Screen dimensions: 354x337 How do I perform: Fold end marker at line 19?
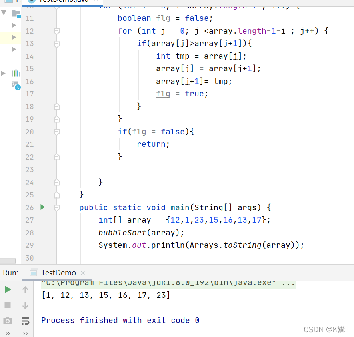coord(57,119)
